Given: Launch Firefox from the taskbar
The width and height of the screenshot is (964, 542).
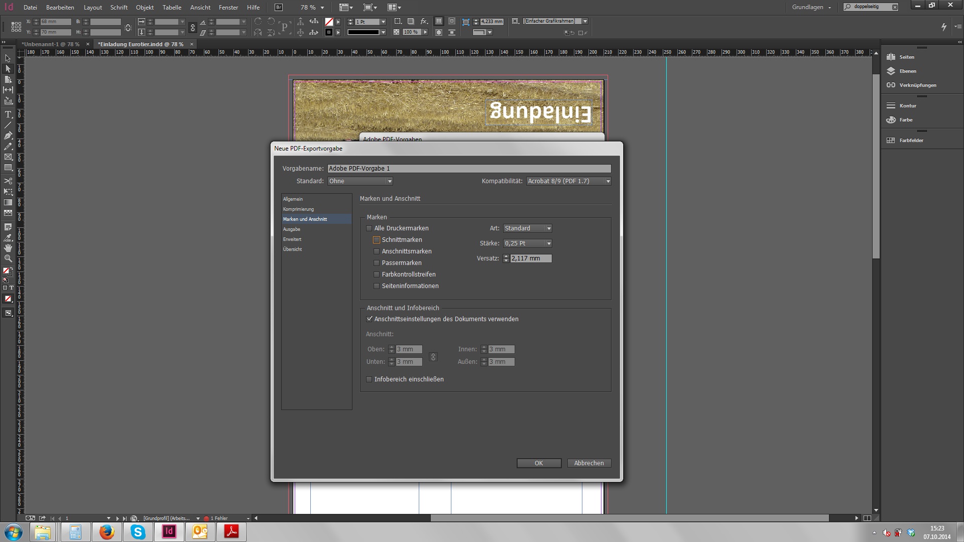Looking at the screenshot, I should [106, 532].
